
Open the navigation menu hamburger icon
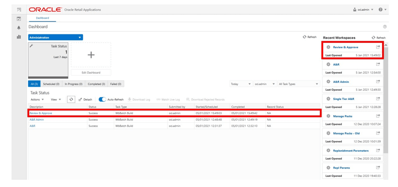tap(19, 10)
